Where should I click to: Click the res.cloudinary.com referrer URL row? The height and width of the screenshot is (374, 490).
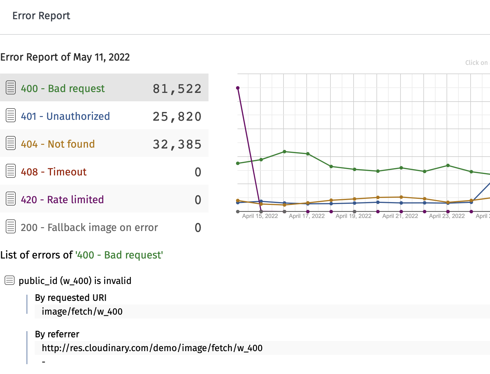(152, 348)
